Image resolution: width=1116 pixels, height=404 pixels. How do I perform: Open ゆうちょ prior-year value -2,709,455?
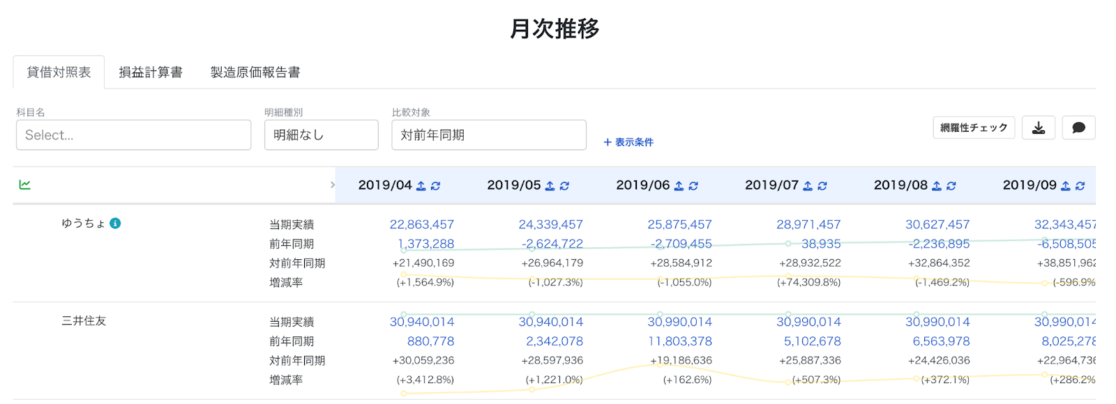coord(681,244)
